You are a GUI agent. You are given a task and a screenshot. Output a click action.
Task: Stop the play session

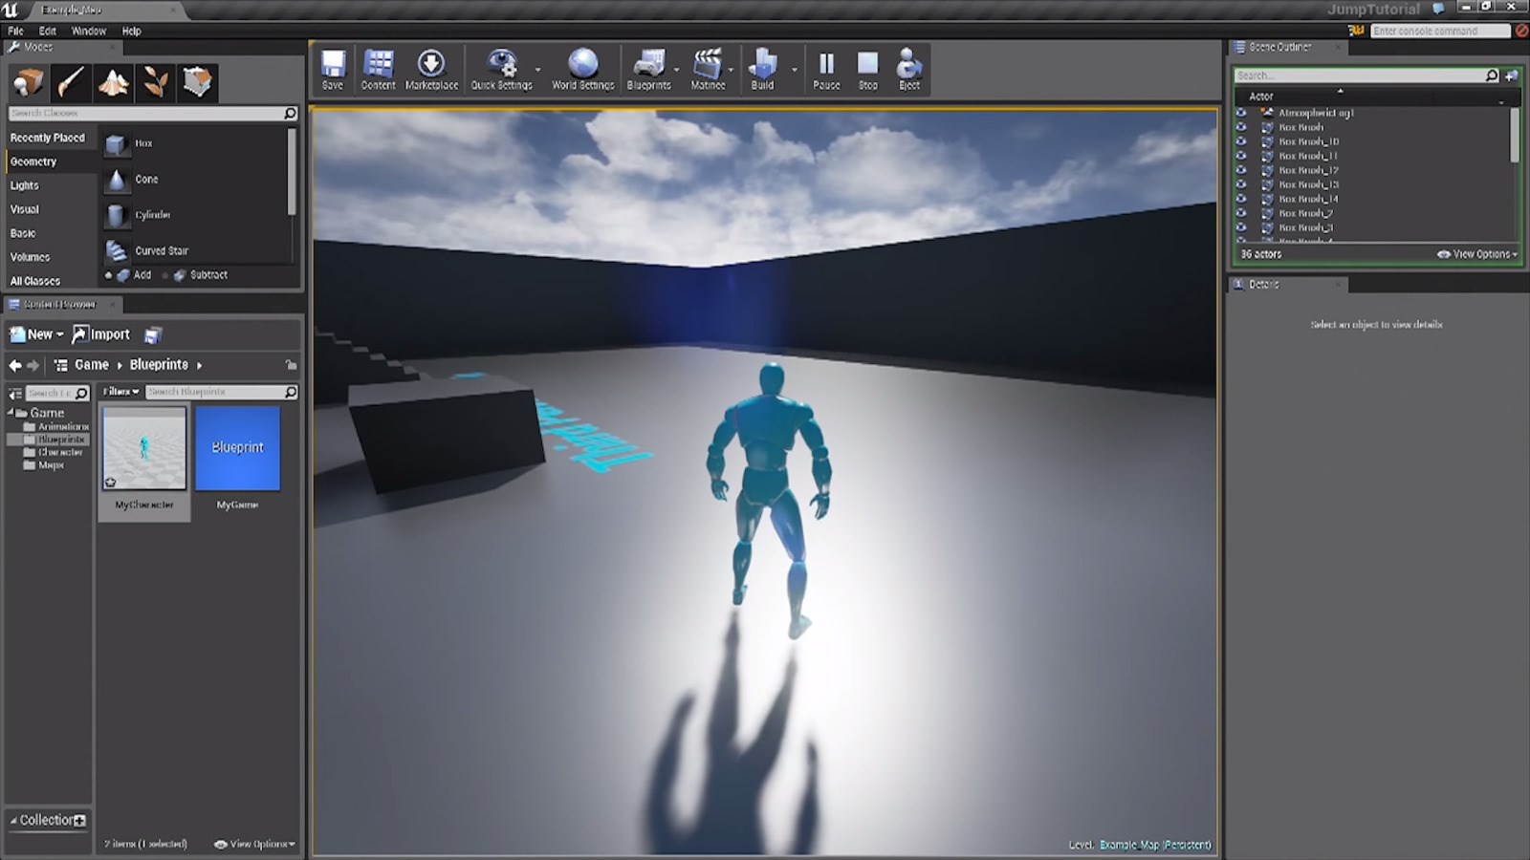tap(867, 70)
